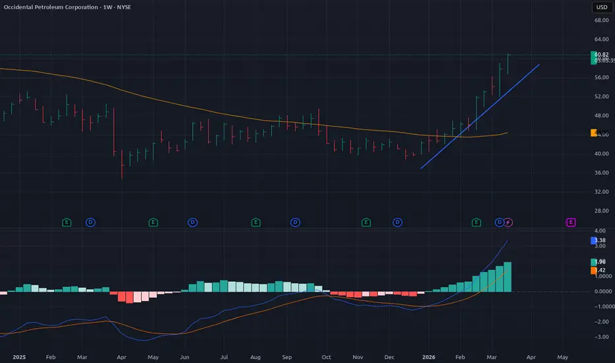The width and height of the screenshot is (615, 363).
Task: Click the 0.0000 MACD axis label
Action: point(603,292)
